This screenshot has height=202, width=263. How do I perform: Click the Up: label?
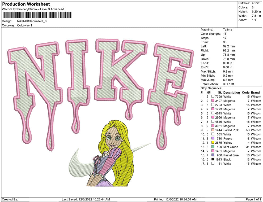click(x=203, y=55)
